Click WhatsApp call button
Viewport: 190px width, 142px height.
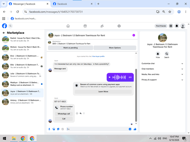coord(64,114)
